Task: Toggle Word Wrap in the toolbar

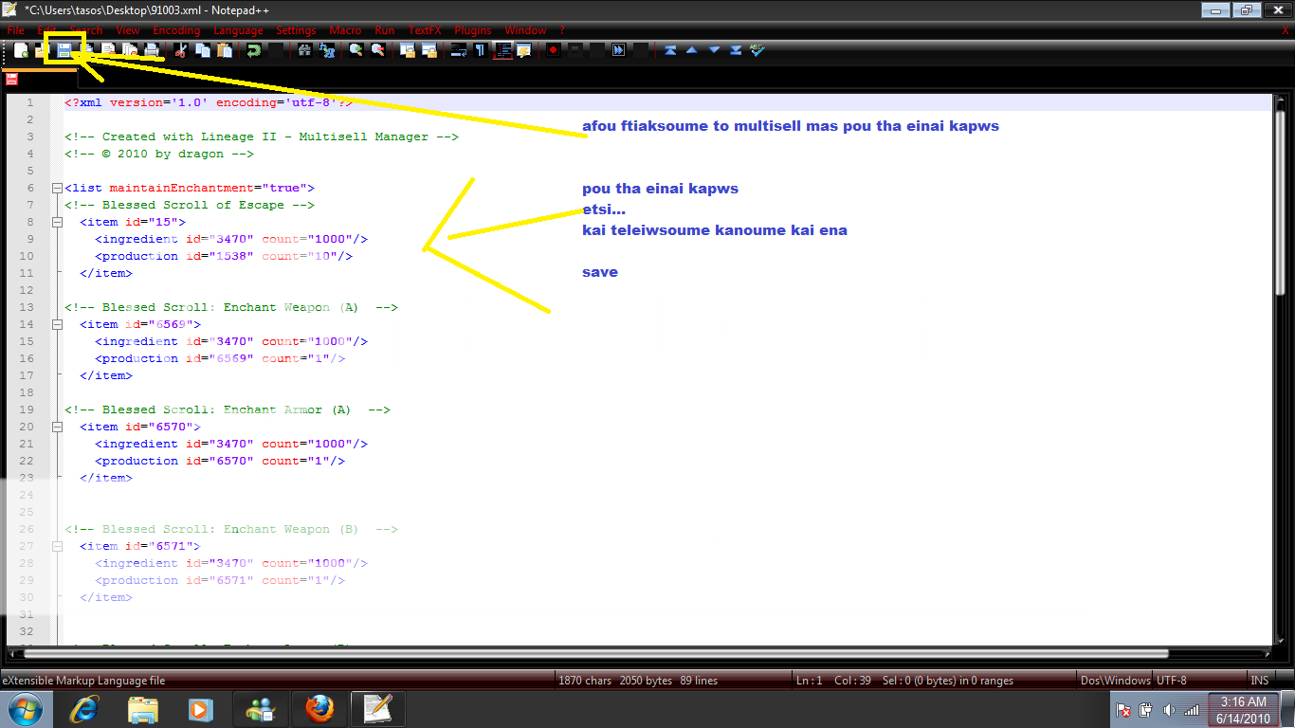Action: click(x=458, y=50)
